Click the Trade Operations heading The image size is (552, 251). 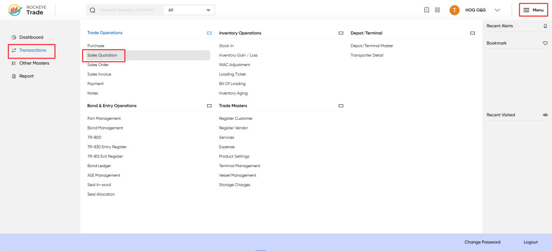pyautogui.click(x=105, y=33)
